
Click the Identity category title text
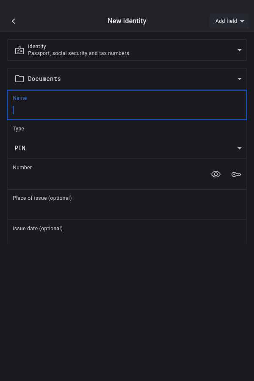(37, 47)
